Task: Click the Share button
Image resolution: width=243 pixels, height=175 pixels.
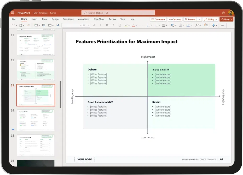Action: 226,19
